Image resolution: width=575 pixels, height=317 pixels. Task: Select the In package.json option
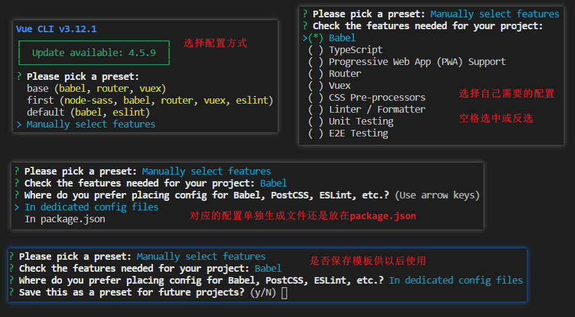click(x=64, y=219)
